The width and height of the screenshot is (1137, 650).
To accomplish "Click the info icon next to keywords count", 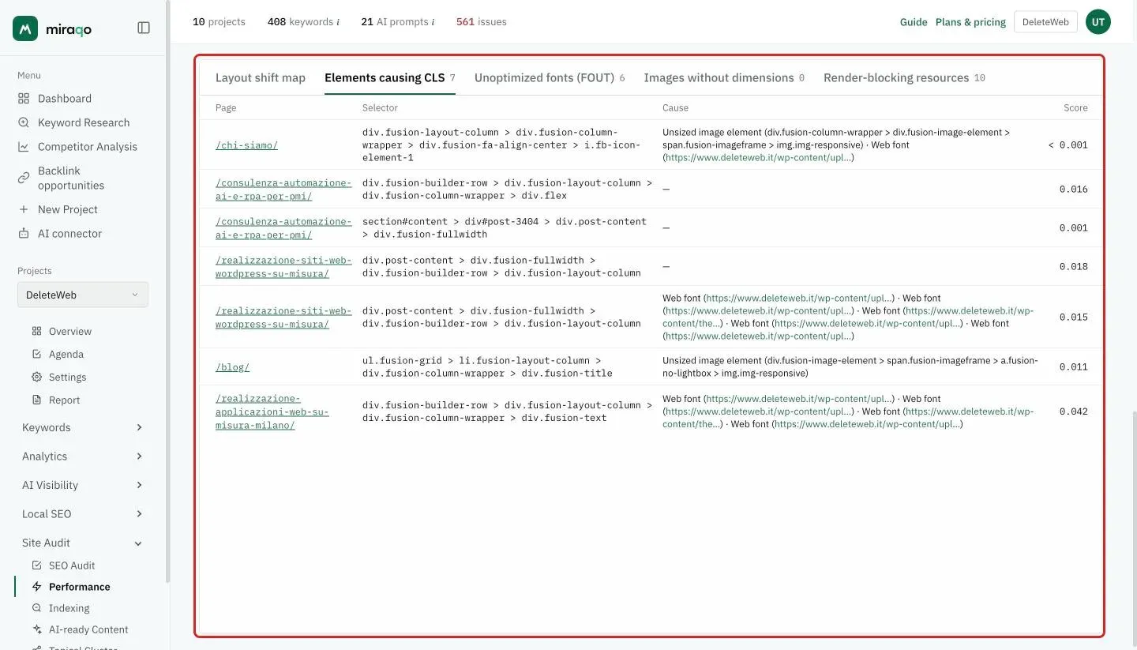I will click(x=338, y=22).
